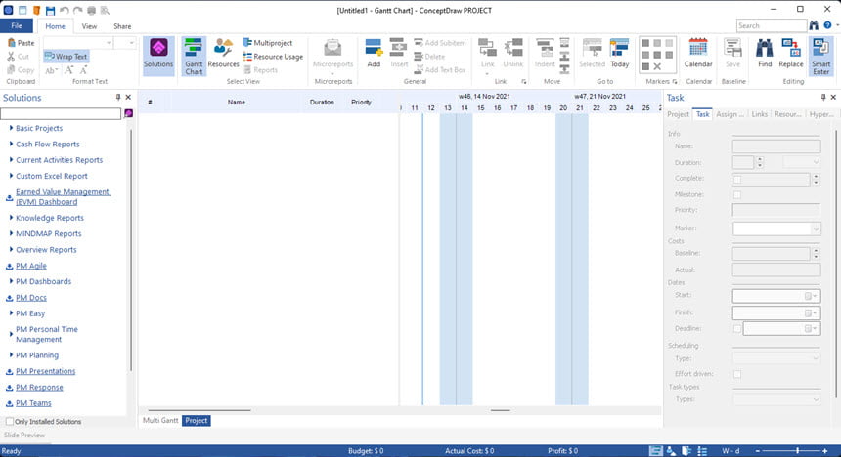
Task: Click the Find binoculars button
Action: pos(765,54)
